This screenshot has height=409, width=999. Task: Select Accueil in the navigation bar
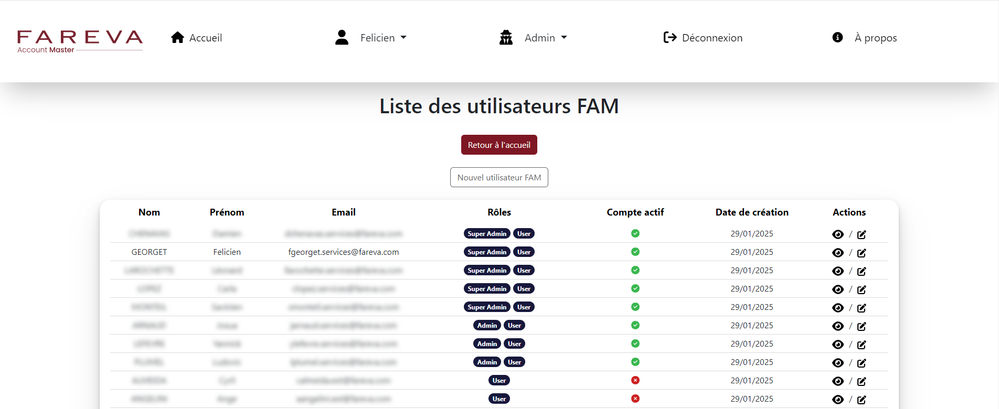[206, 37]
